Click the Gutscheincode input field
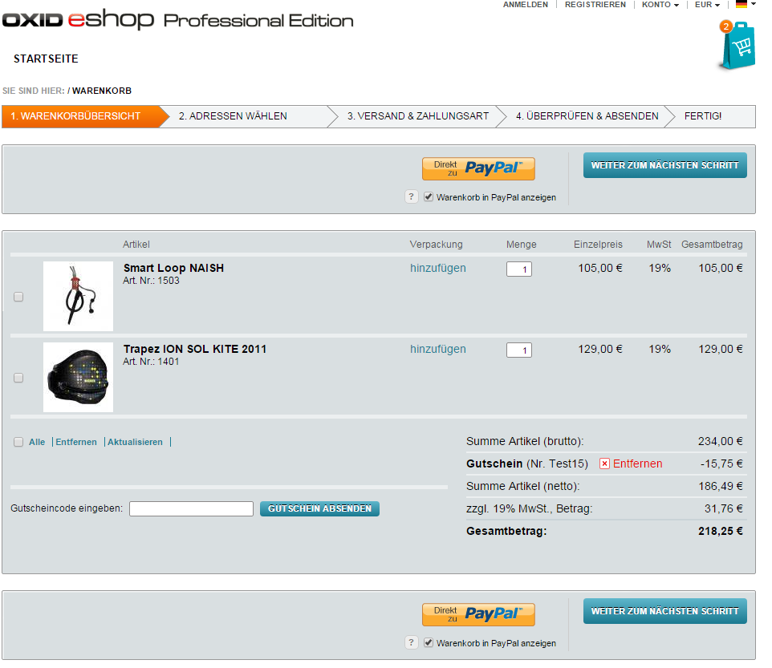Viewport: 772px width, 668px height. [191, 508]
